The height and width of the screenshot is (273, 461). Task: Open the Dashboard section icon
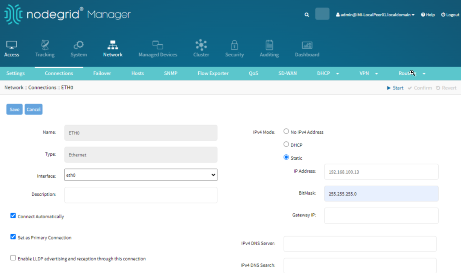(307, 45)
